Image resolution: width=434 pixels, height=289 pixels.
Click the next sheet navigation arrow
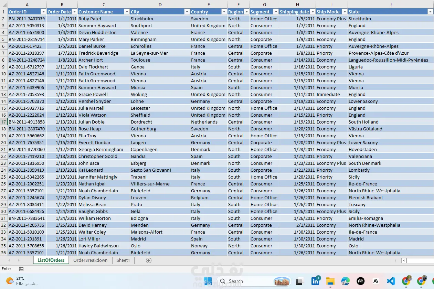pyautogui.click(x=19, y=260)
